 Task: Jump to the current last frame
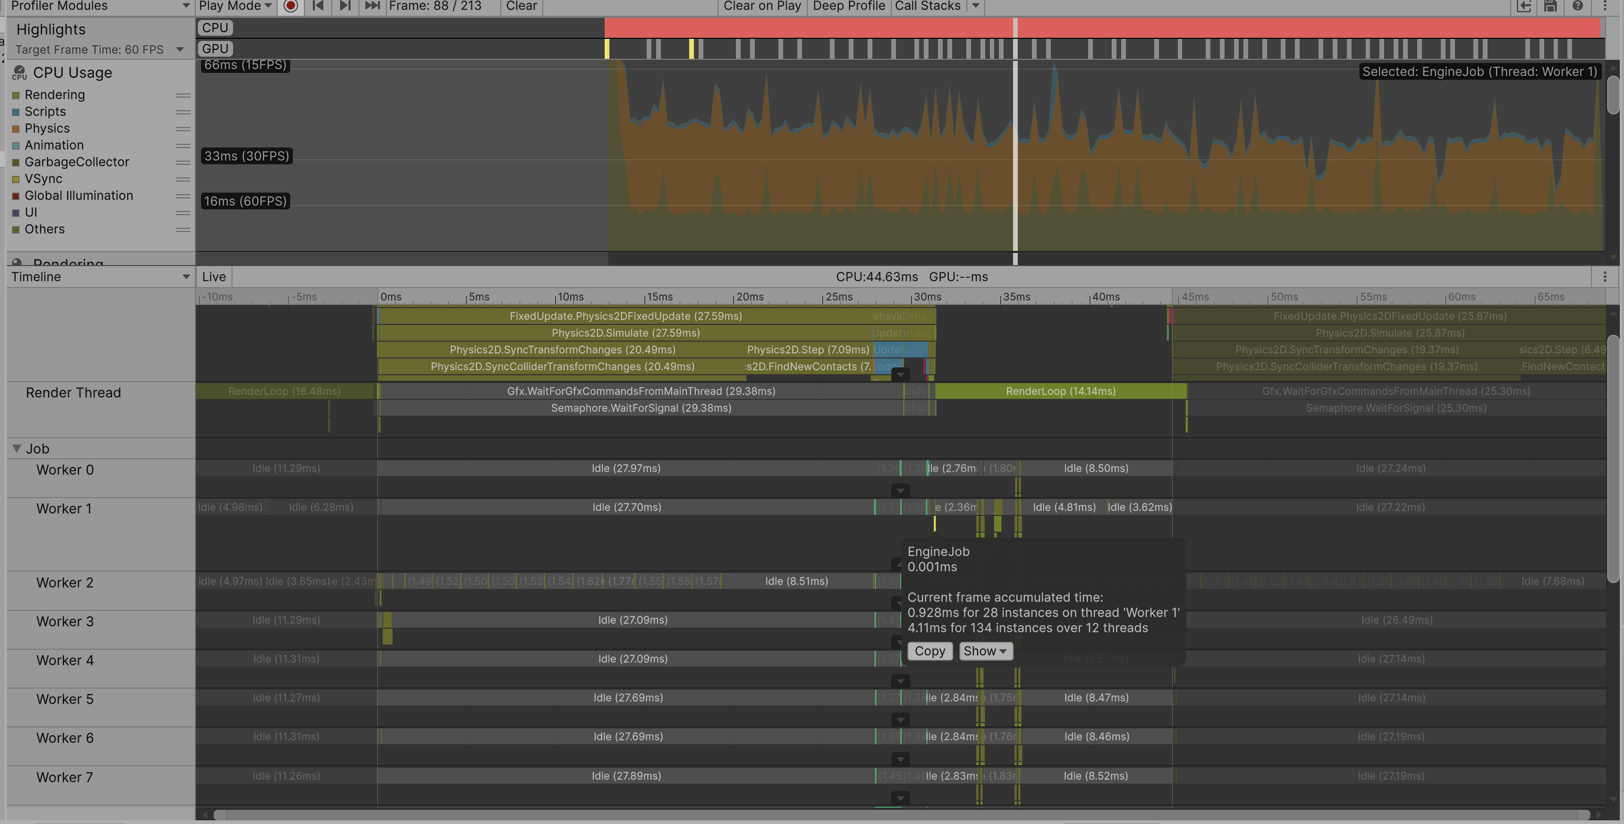[373, 6]
